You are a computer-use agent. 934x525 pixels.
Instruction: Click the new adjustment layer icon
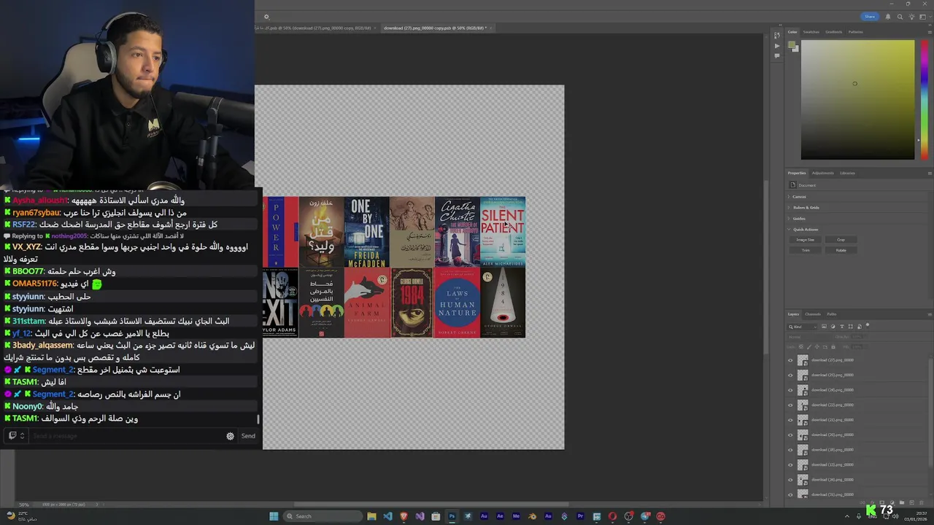[892, 502]
